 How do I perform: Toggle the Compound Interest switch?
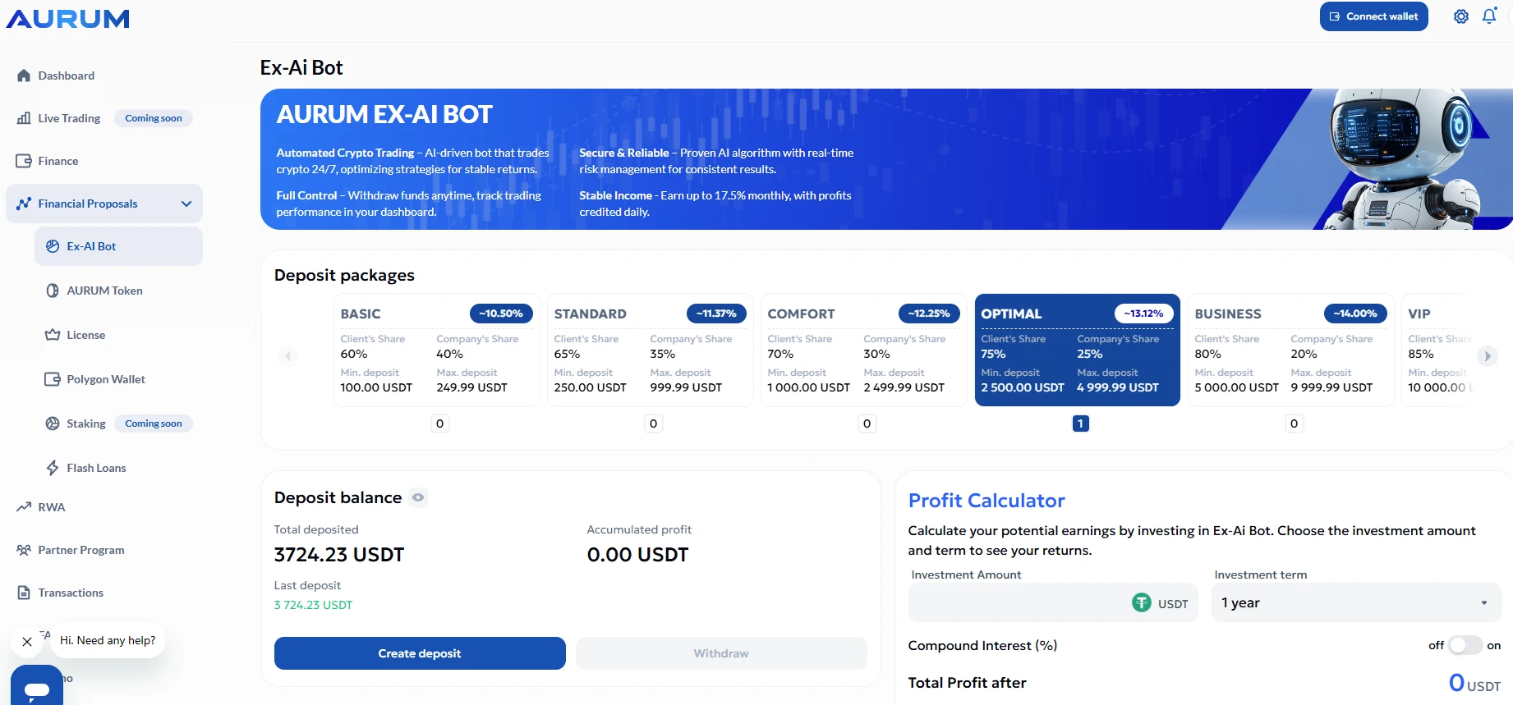click(1465, 645)
